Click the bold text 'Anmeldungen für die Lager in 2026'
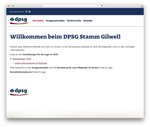The image size is (150, 127). (40, 54)
